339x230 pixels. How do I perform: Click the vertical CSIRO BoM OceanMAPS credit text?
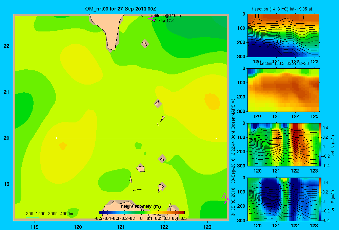click(x=233, y=158)
